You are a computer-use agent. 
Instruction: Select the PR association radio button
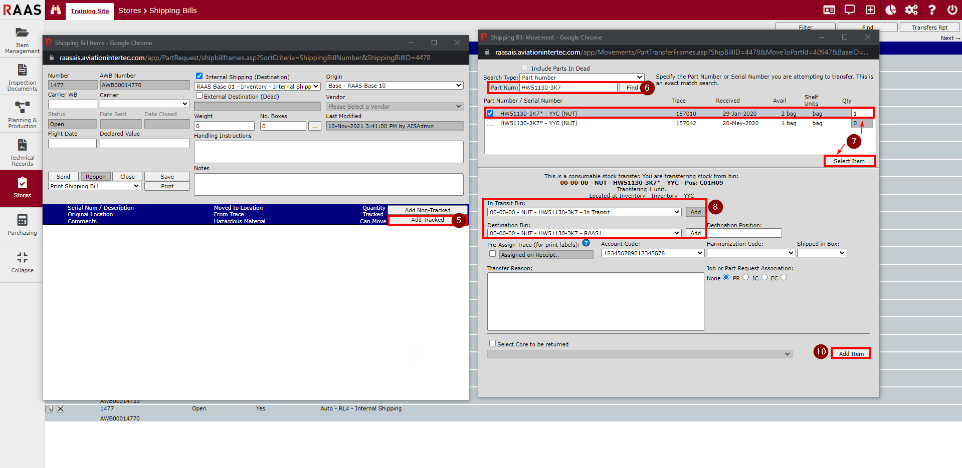745,277
